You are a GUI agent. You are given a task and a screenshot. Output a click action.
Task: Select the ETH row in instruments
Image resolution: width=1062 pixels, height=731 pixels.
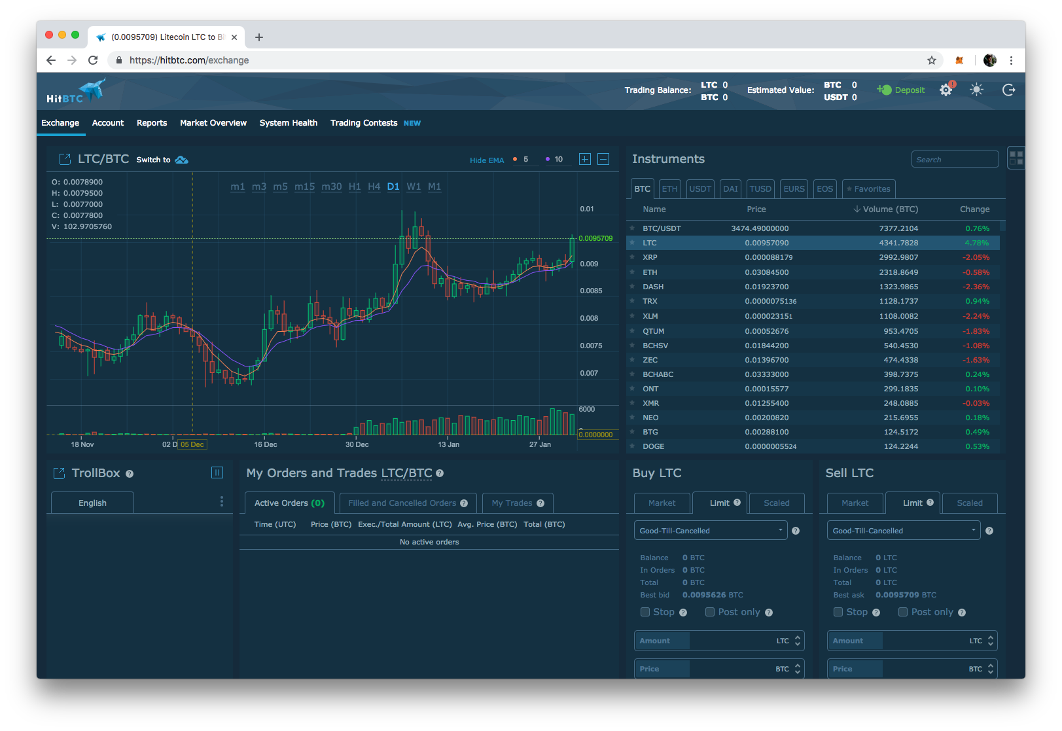[813, 272]
